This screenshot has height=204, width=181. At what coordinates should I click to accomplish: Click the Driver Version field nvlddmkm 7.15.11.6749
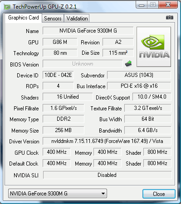(x=107, y=141)
